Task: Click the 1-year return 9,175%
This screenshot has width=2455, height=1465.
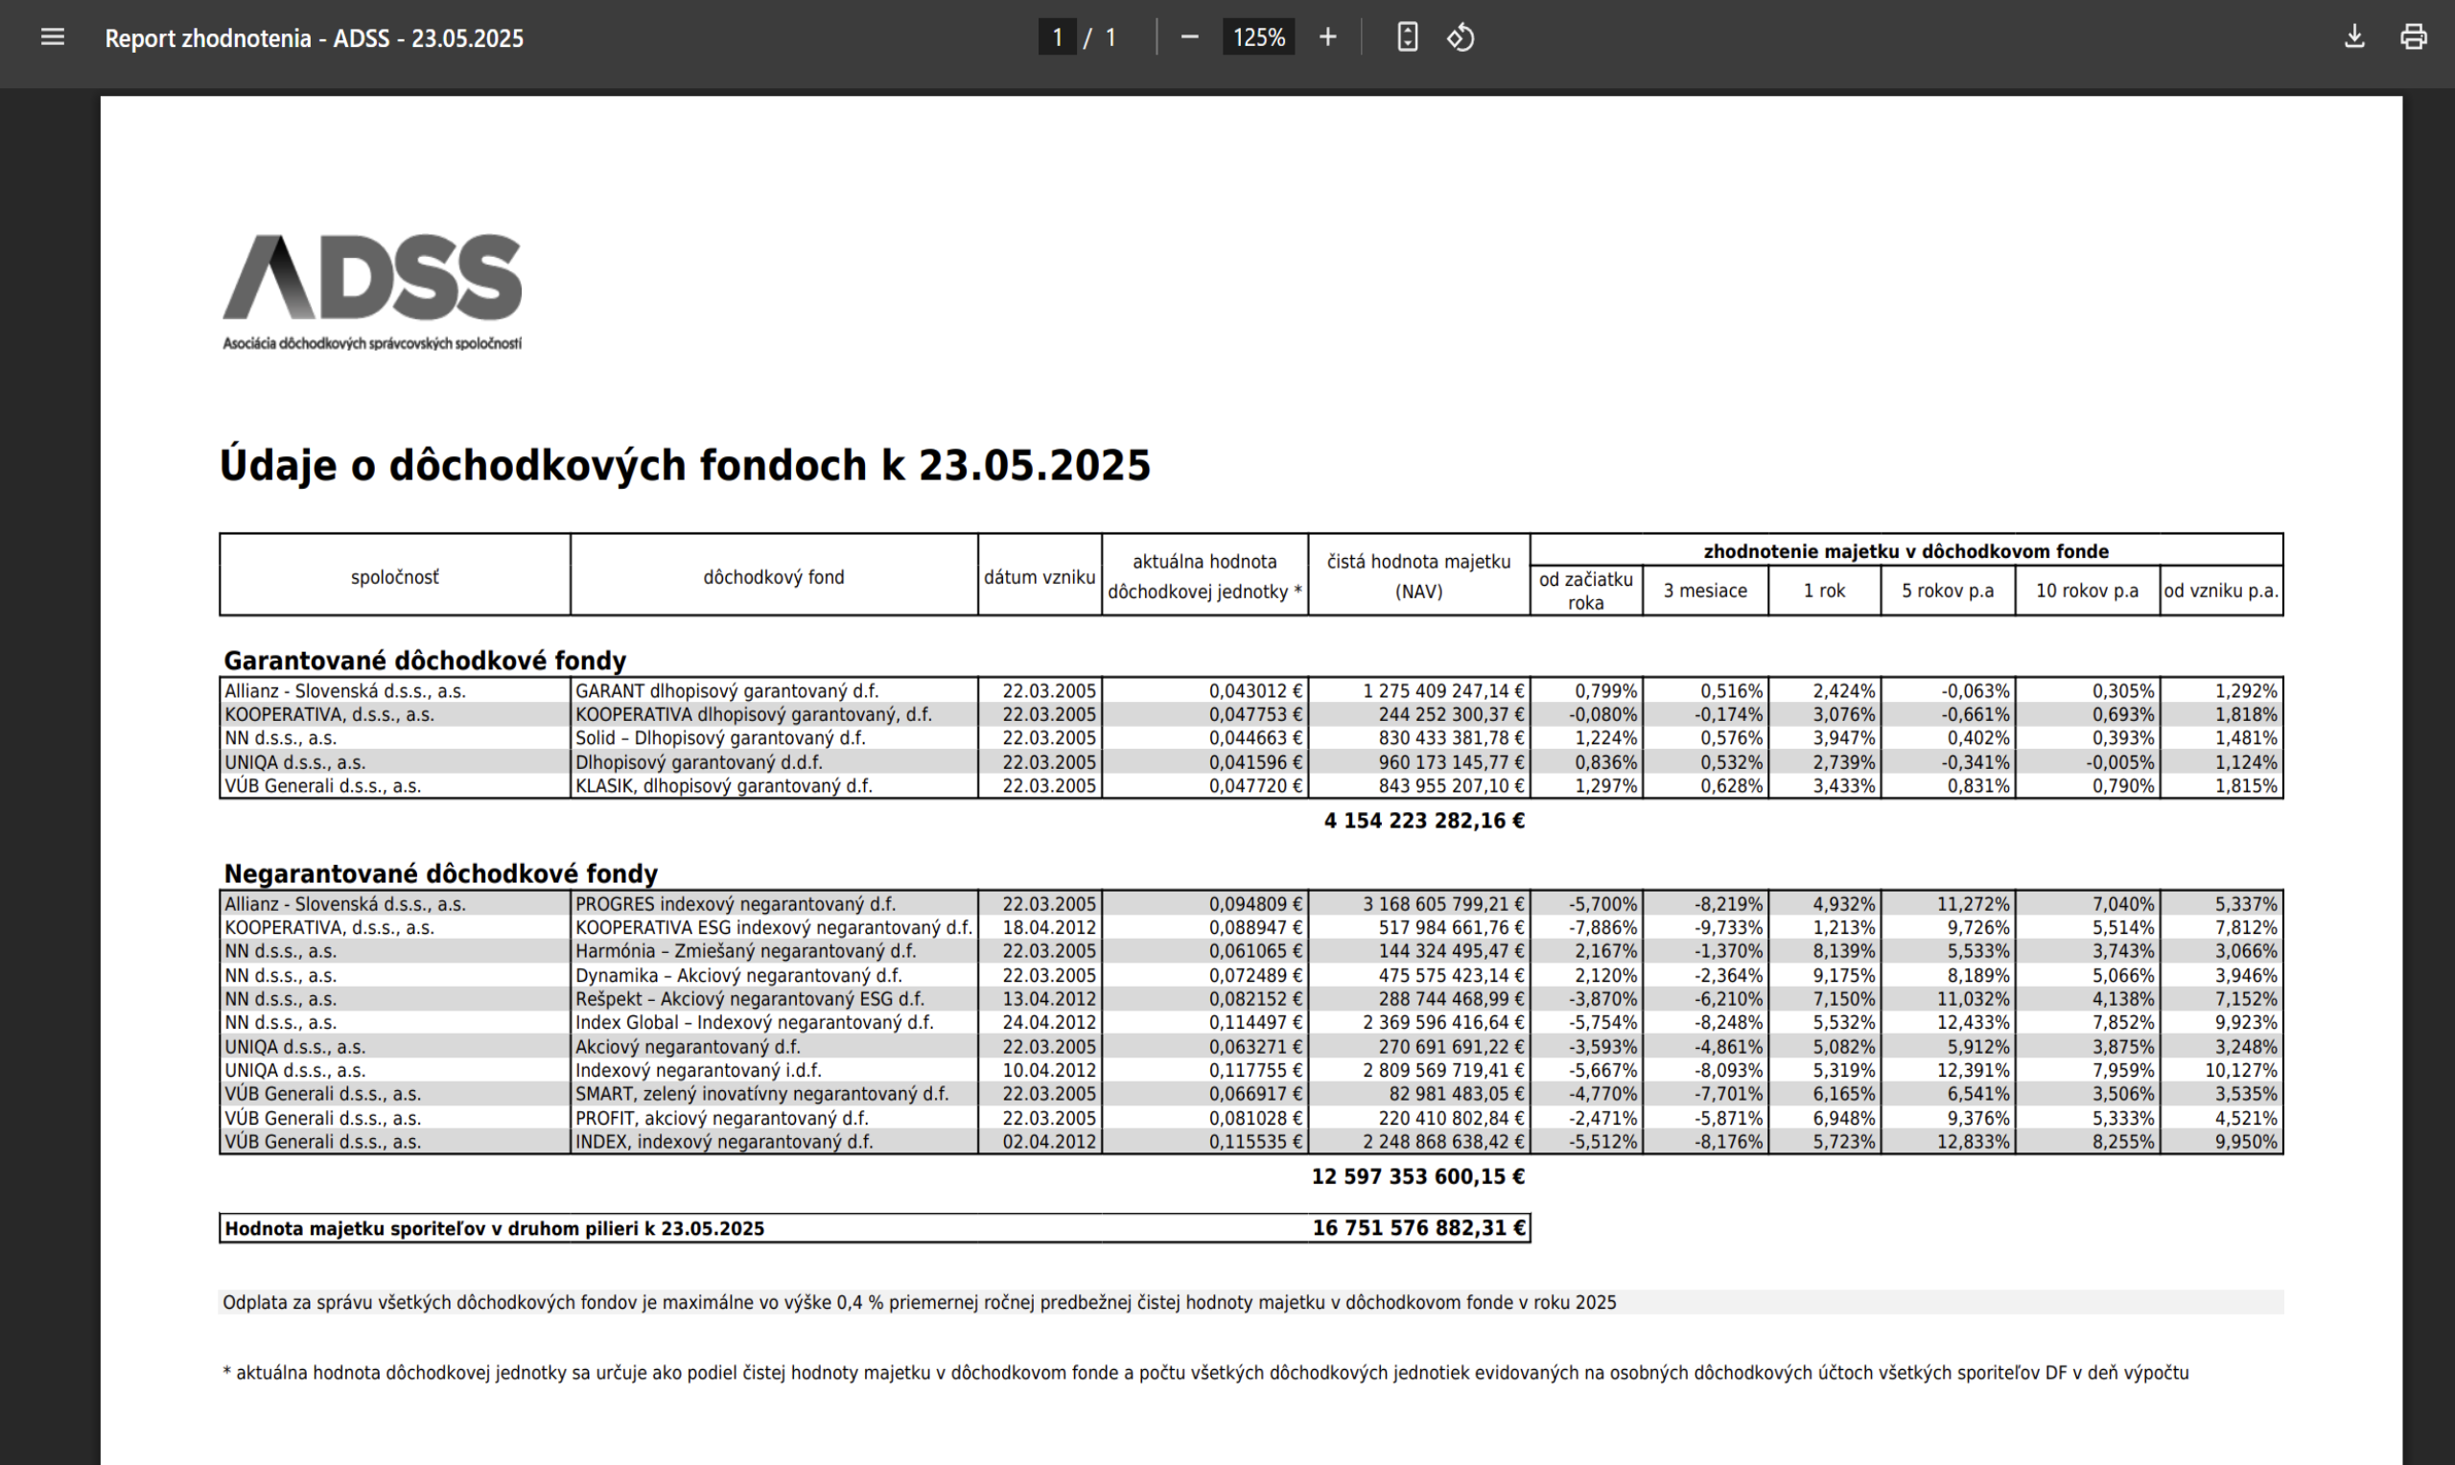Action: click(x=1843, y=975)
